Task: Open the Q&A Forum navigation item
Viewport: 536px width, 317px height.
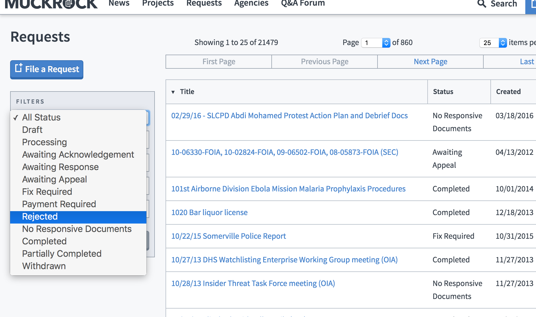Action: pos(303,3)
